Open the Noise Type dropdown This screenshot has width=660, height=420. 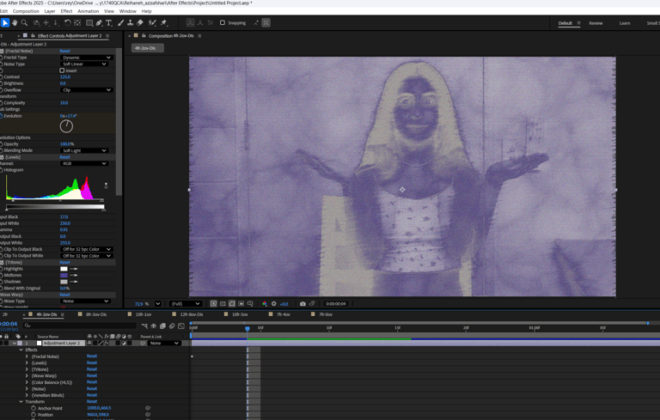[x=84, y=64]
